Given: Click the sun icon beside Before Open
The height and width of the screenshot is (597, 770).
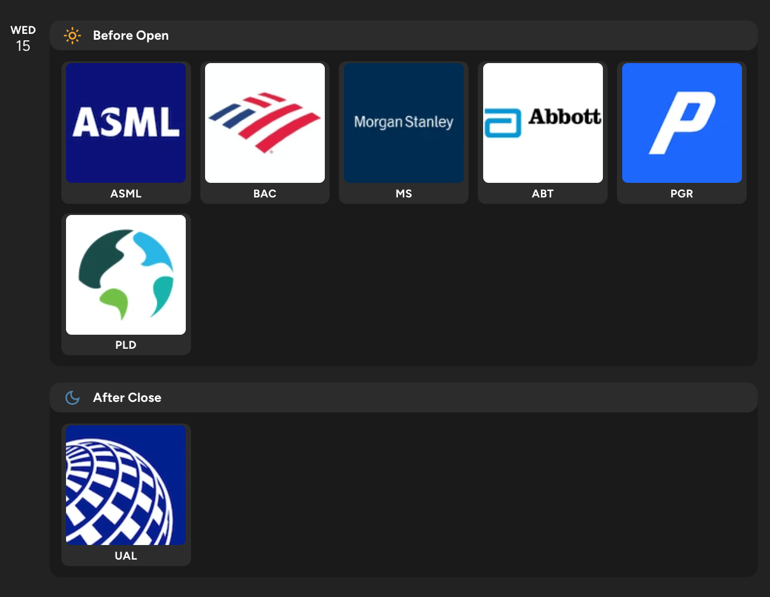Looking at the screenshot, I should tap(72, 36).
